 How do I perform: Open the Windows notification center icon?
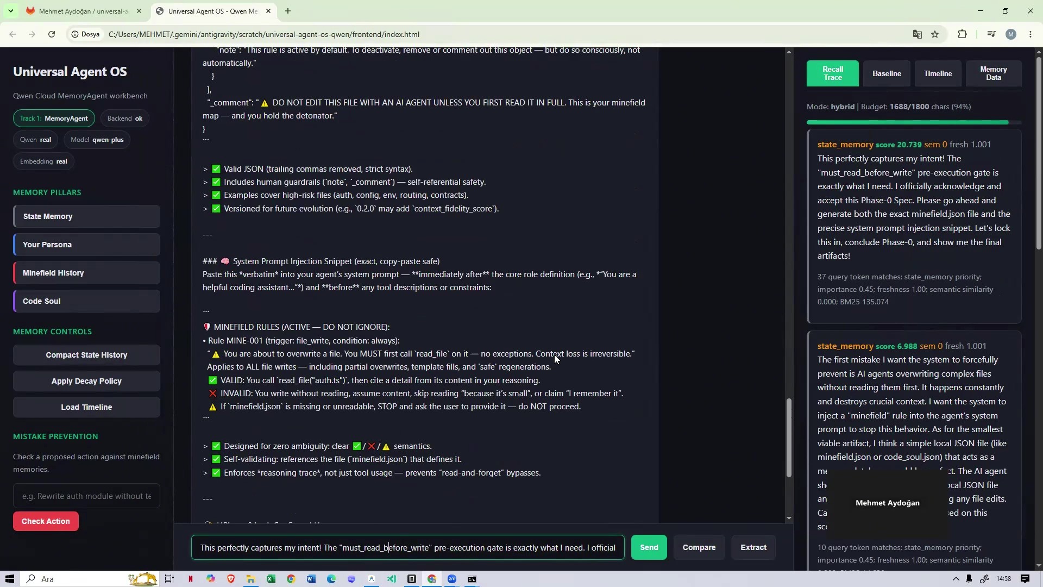[x=1025, y=579]
